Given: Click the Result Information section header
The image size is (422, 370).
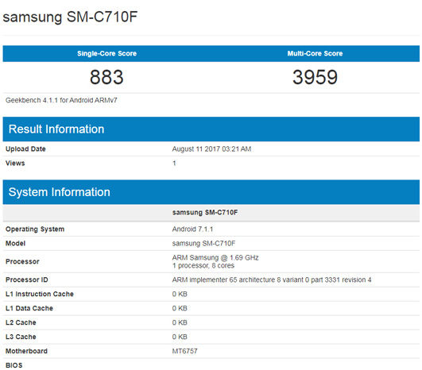Looking at the screenshot, I should (x=211, y=129).
